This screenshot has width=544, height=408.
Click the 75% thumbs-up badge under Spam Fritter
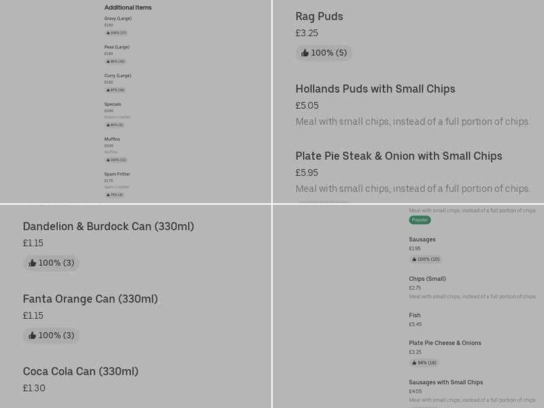113,194
